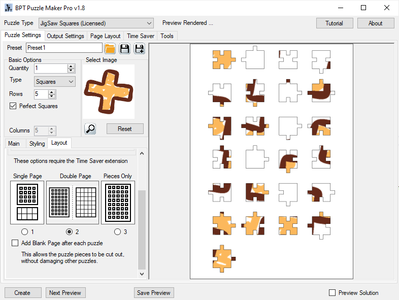Open the Puzzle Type dropdown
This screenshot has width=399, height=300.
(x=95, y=23)
